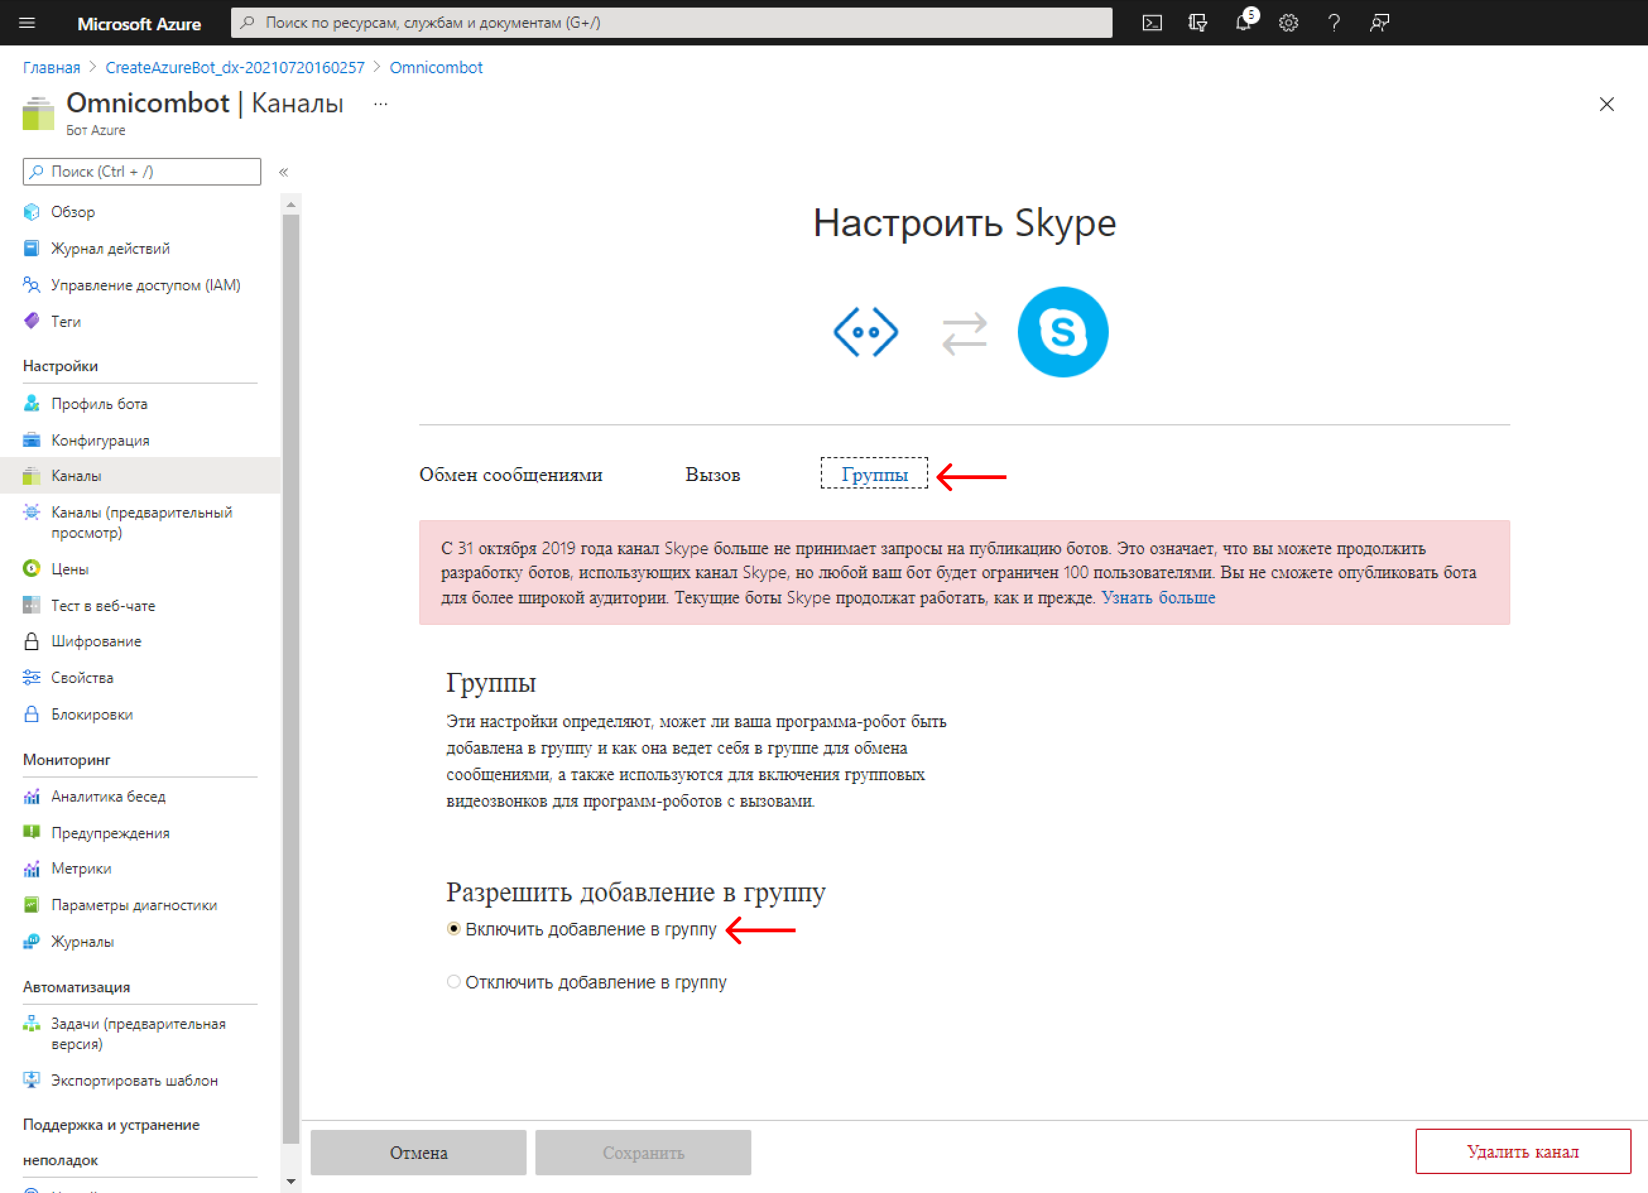
Task: Collapse the sidebar with double chevron
Action: tap(284, 172)
